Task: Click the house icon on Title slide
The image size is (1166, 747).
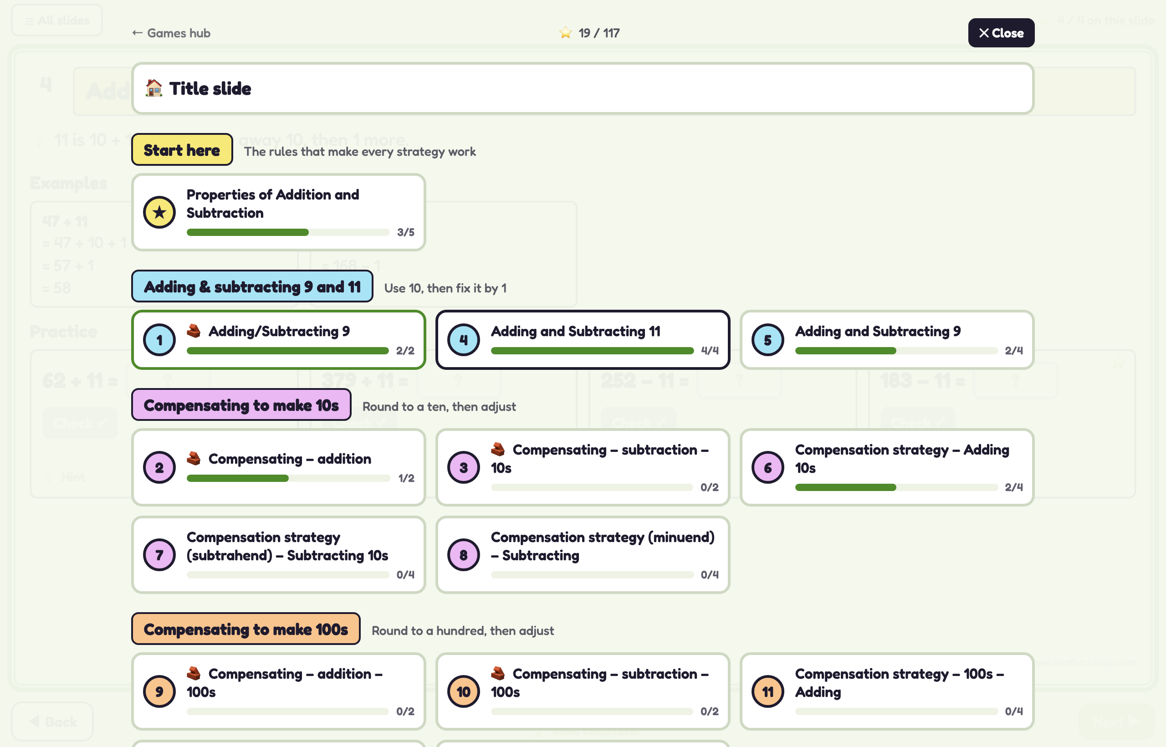Action: pos(154,88)
